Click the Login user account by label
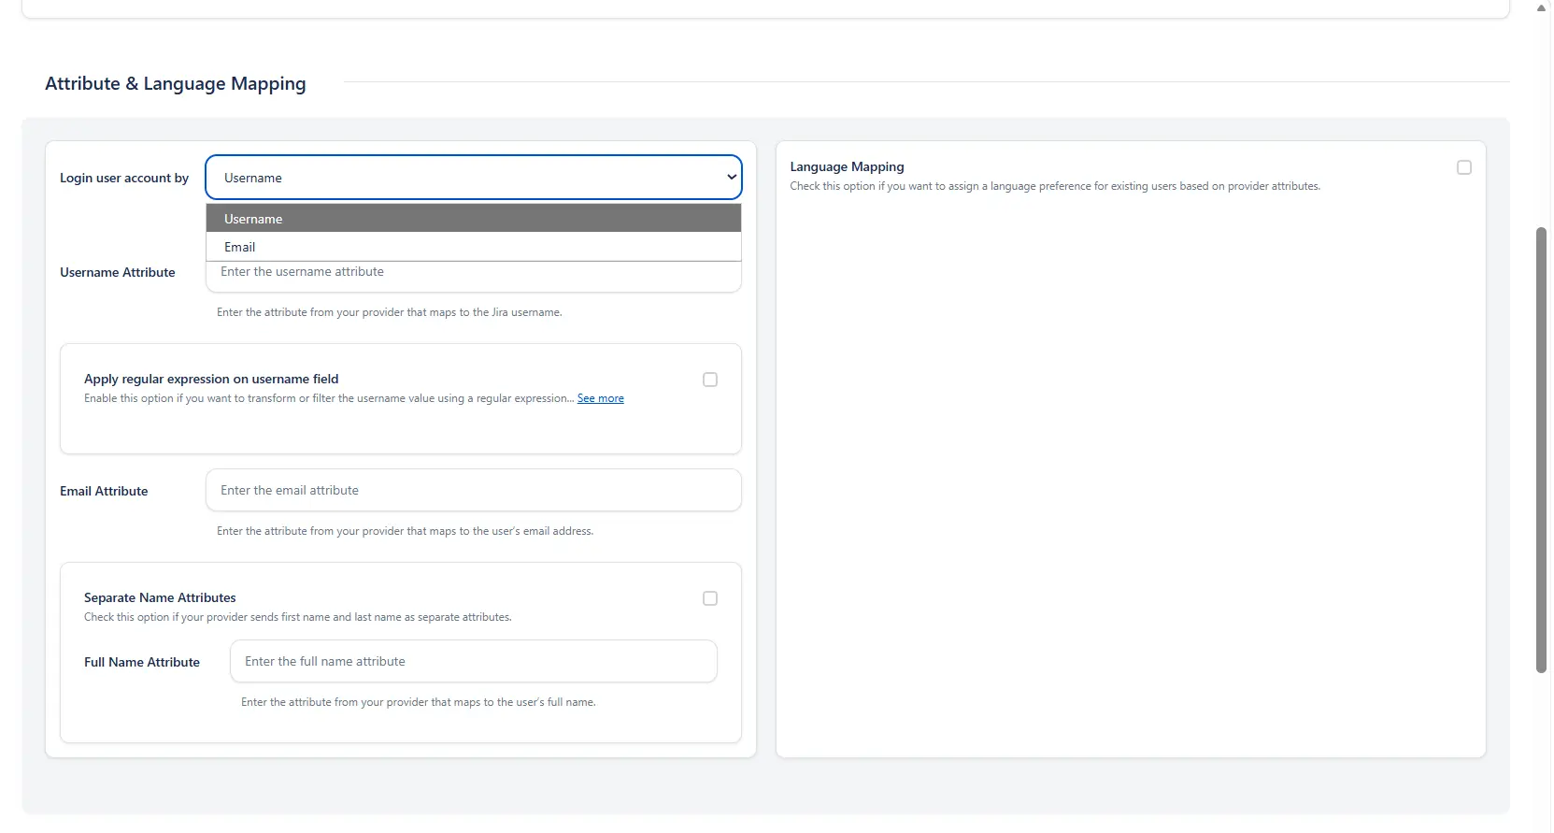The width and height of the screenshot is (1554, 833). [124, 178]
